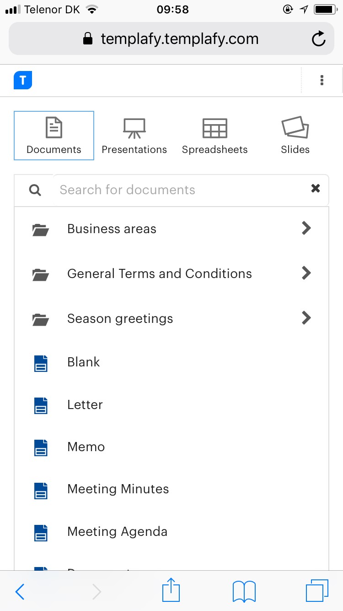Reload the page in Safari address bar

pyautogui.click(x=318, y=39)
